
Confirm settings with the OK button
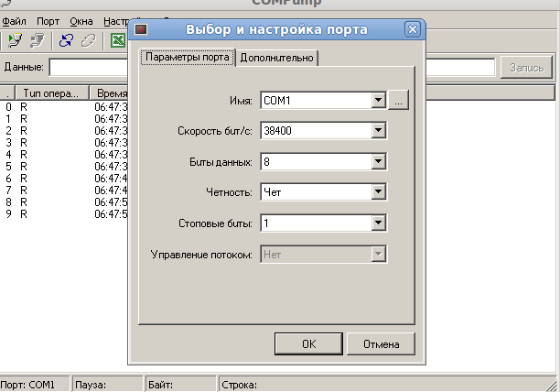[308, 343]
